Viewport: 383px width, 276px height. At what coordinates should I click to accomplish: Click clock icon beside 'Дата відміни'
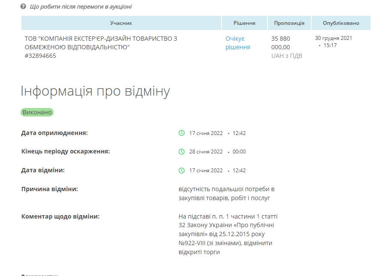(x=182, y=171)
